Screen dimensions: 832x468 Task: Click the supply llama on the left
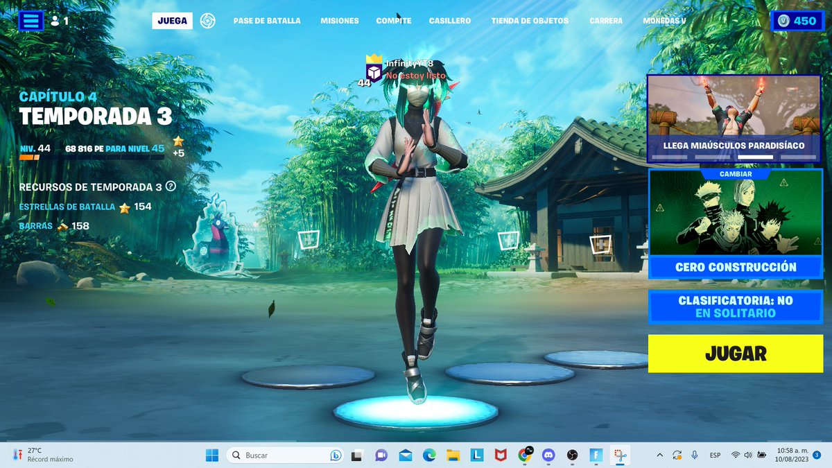pos(215,236)
